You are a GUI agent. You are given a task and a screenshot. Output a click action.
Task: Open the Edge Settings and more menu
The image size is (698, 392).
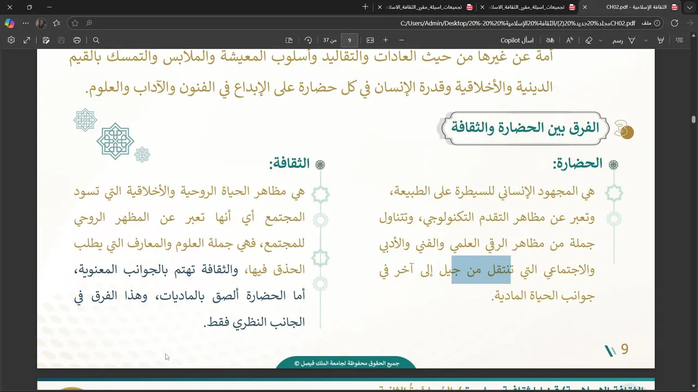coord(26,23)
